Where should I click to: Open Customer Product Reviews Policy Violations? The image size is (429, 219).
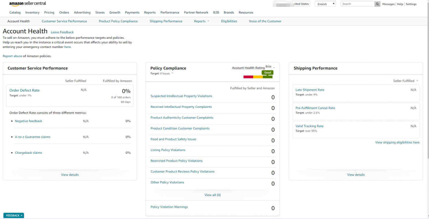182,172
